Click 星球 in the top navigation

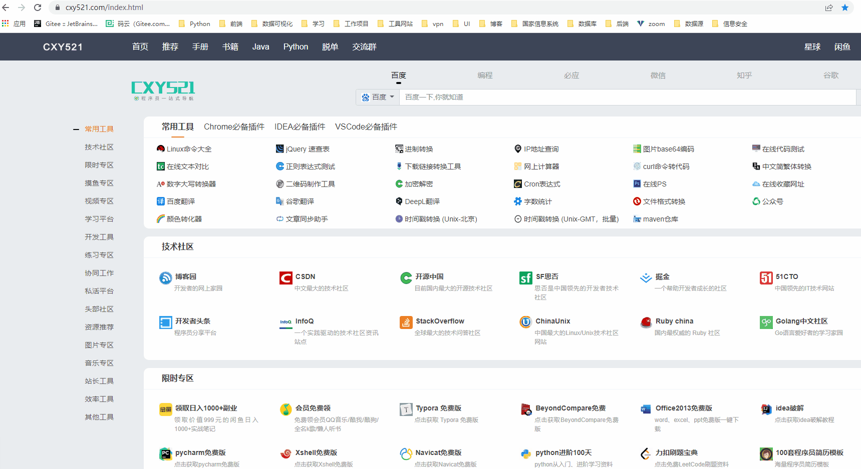pos(812,47)
